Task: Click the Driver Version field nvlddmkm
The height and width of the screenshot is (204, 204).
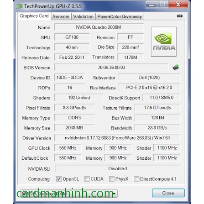Action: click(117, 138)
